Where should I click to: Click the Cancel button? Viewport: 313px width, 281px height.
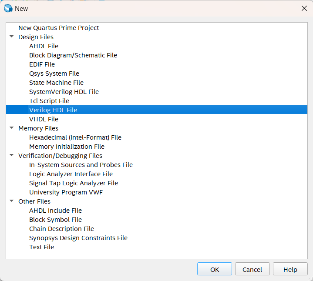point(252,269)
